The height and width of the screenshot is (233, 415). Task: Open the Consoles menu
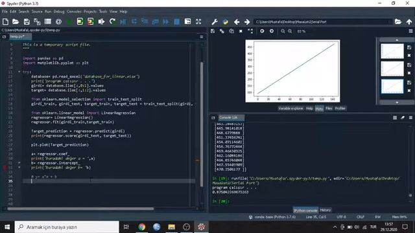(x=74, y=12)
